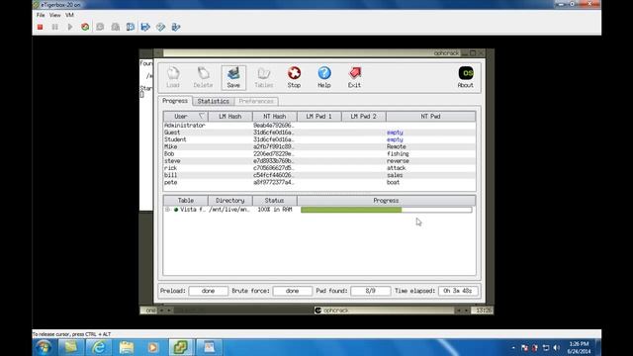Switch to the Preferences tab
The image size is (633, 356).
pos(256,101)
